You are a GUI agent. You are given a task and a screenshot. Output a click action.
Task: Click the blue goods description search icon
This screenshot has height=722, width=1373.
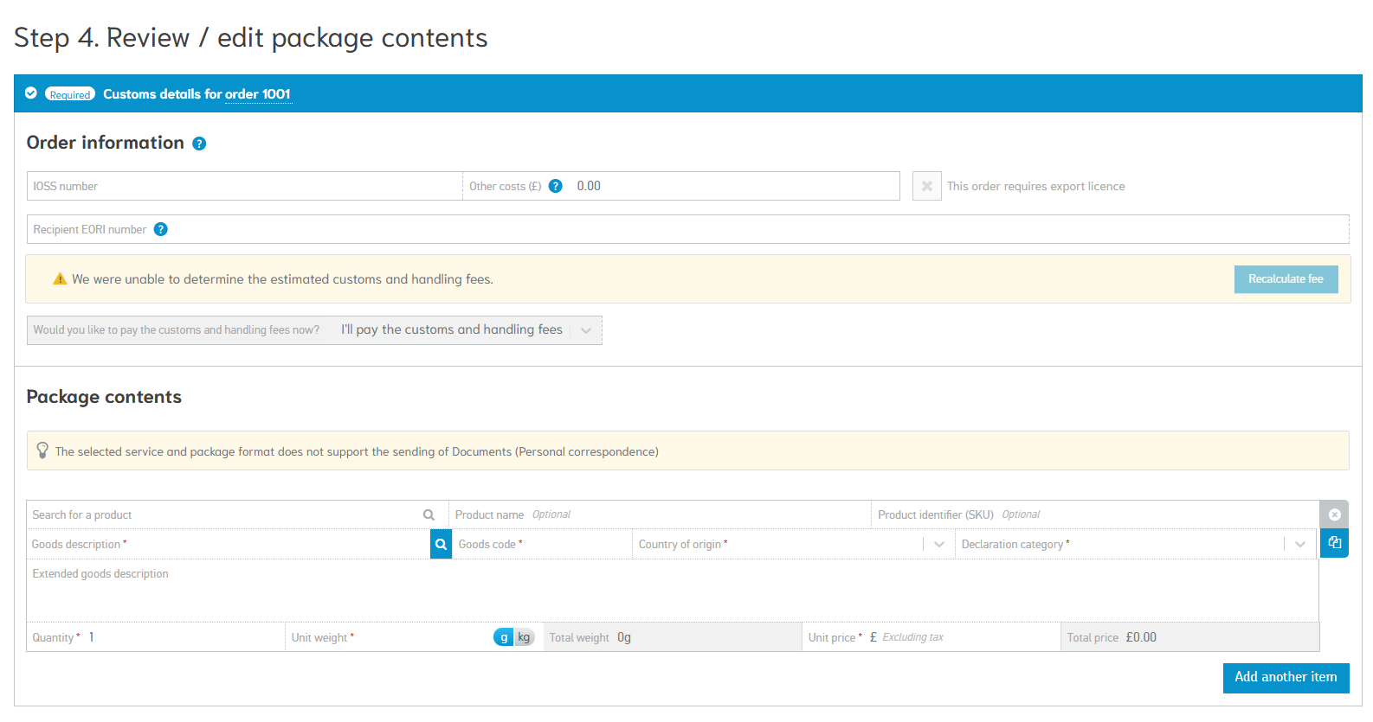pos(441,544)
